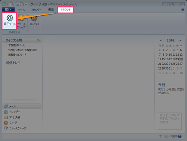Click the アドレス帳 navigation icon
The width and height of the screenshot is (187, 141).
(x=6, y=117)
